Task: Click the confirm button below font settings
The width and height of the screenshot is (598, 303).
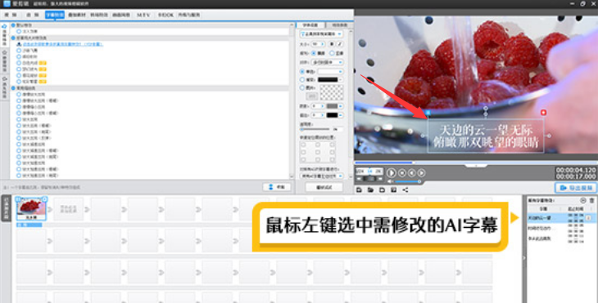Action: pos(324,187)
